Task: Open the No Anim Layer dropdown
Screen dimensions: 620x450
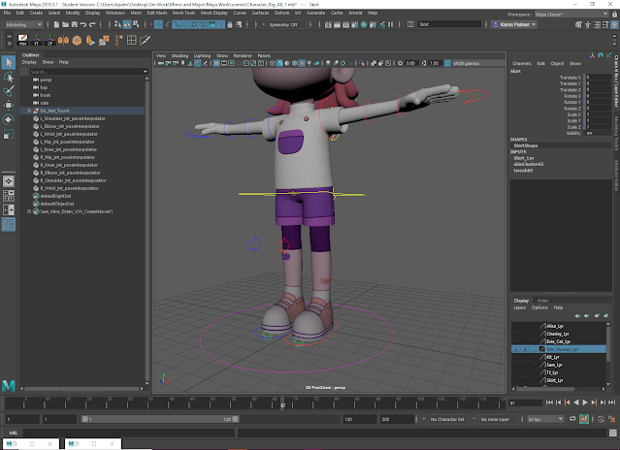Action: [496, 419]
